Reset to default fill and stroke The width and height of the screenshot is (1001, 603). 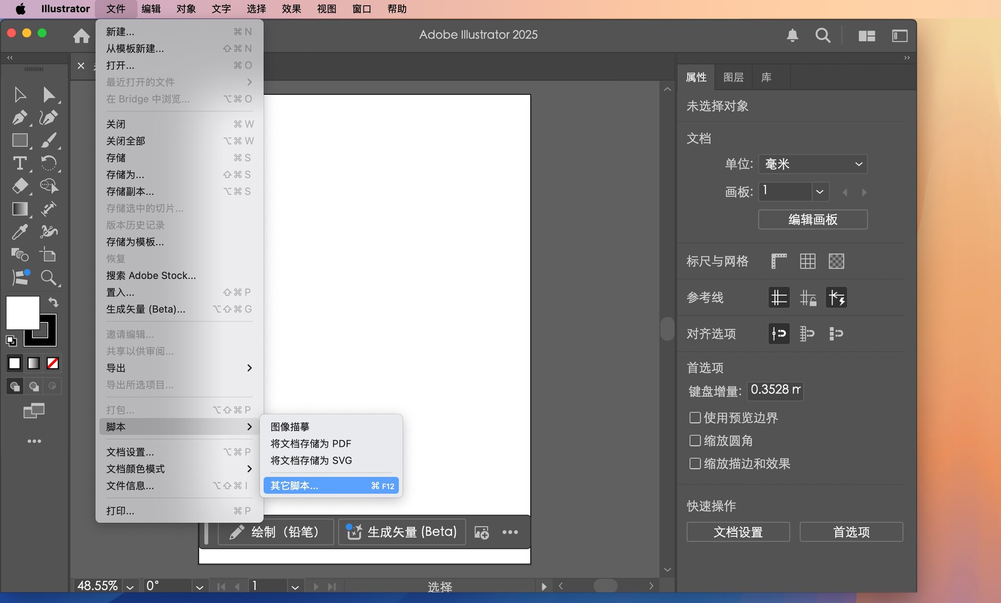pos(11,341)
